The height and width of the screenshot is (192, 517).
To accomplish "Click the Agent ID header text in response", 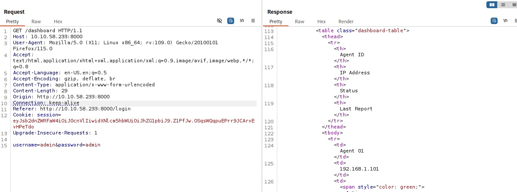I will tap(352, 55).
